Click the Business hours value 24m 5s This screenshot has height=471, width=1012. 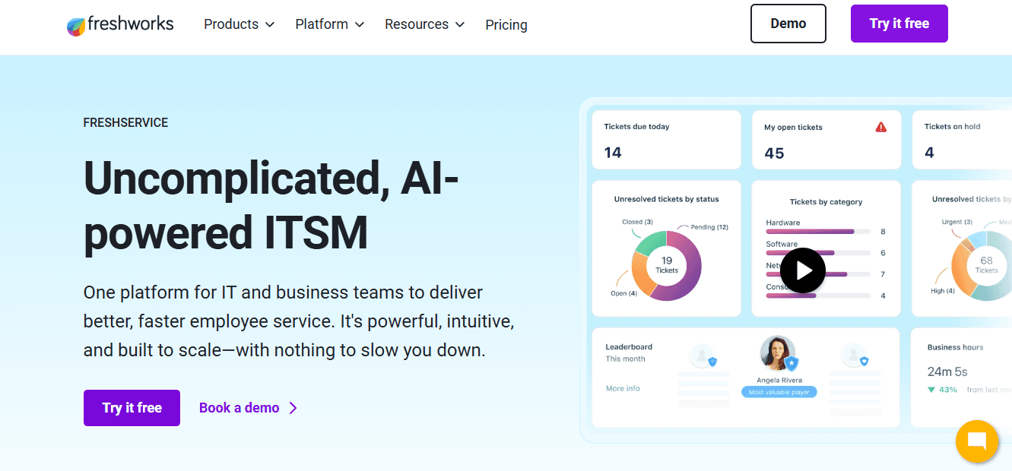tap(947, 371)
